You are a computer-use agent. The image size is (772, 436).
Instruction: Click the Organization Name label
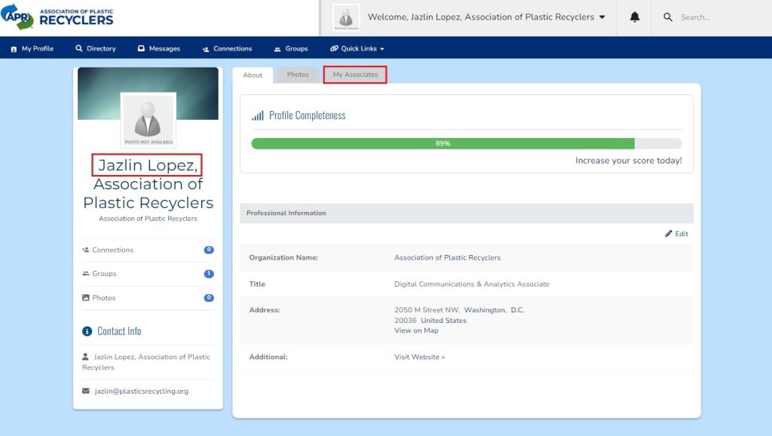click(x=283, y=258)
